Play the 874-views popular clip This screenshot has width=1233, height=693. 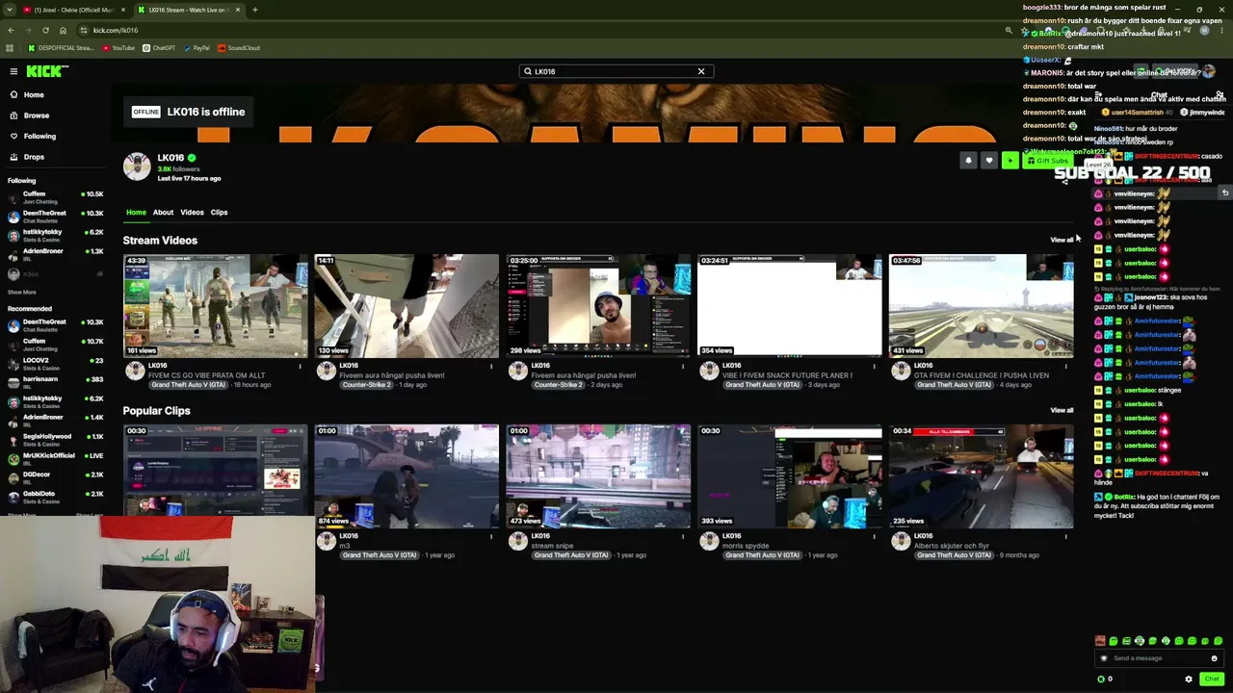click(406, 476)
